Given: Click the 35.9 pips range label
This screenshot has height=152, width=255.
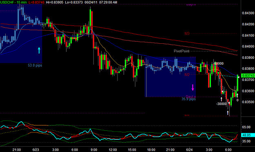Looking at the screenshot, I should pos(188,99).
